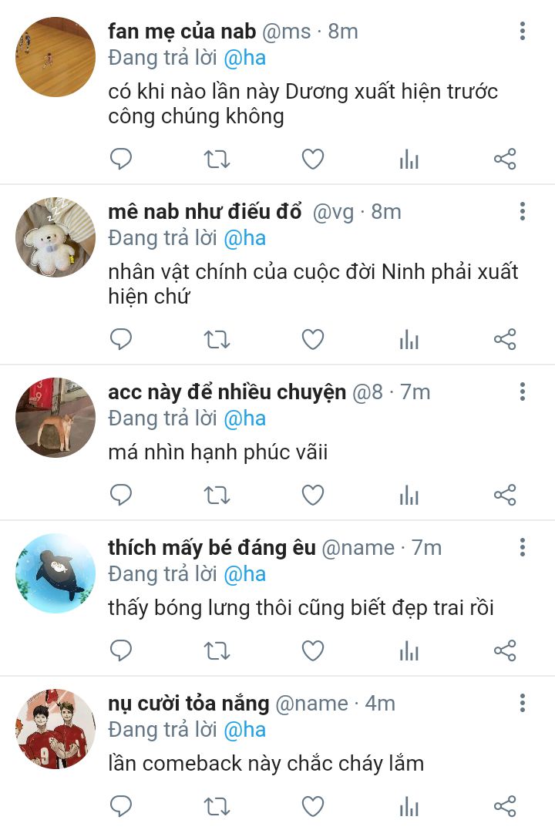555x830 pixels.
Task: Open more options for 'fan mẹ của nab' tweet
Action: tap(523, 32)
